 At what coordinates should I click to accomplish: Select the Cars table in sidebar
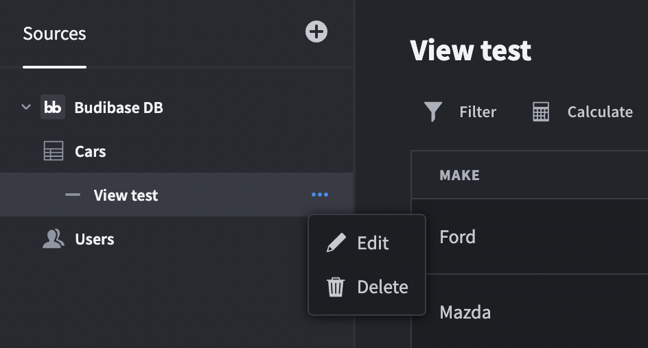pyautogui.click(x=90, y=151)
